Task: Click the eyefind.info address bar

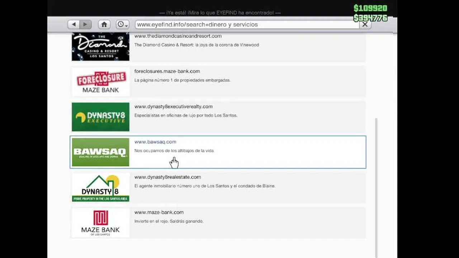Action: tap(247, 24)
